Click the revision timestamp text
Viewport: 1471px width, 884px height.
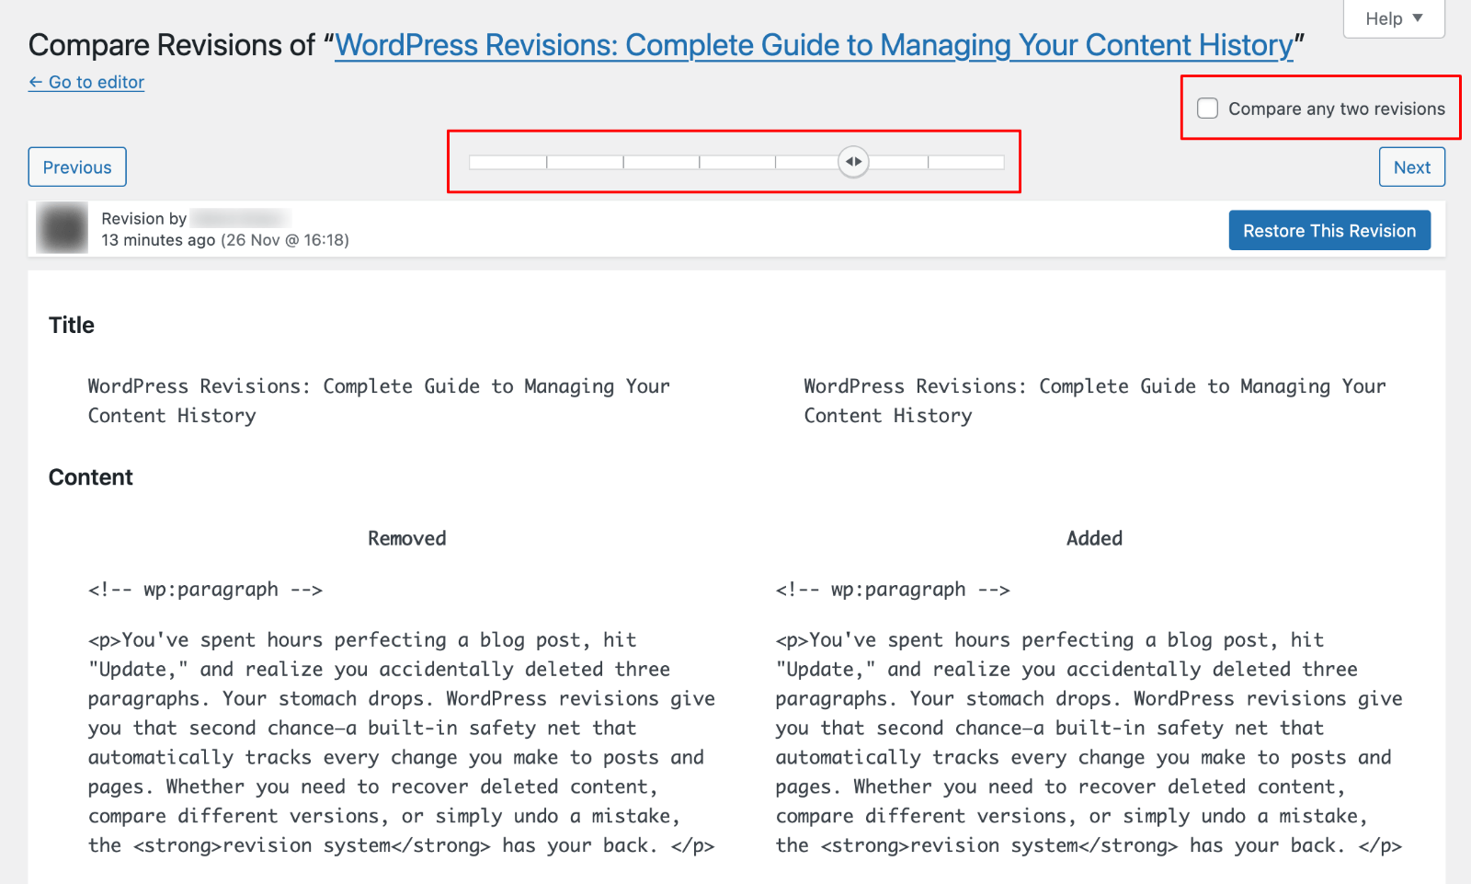point(225,239)
